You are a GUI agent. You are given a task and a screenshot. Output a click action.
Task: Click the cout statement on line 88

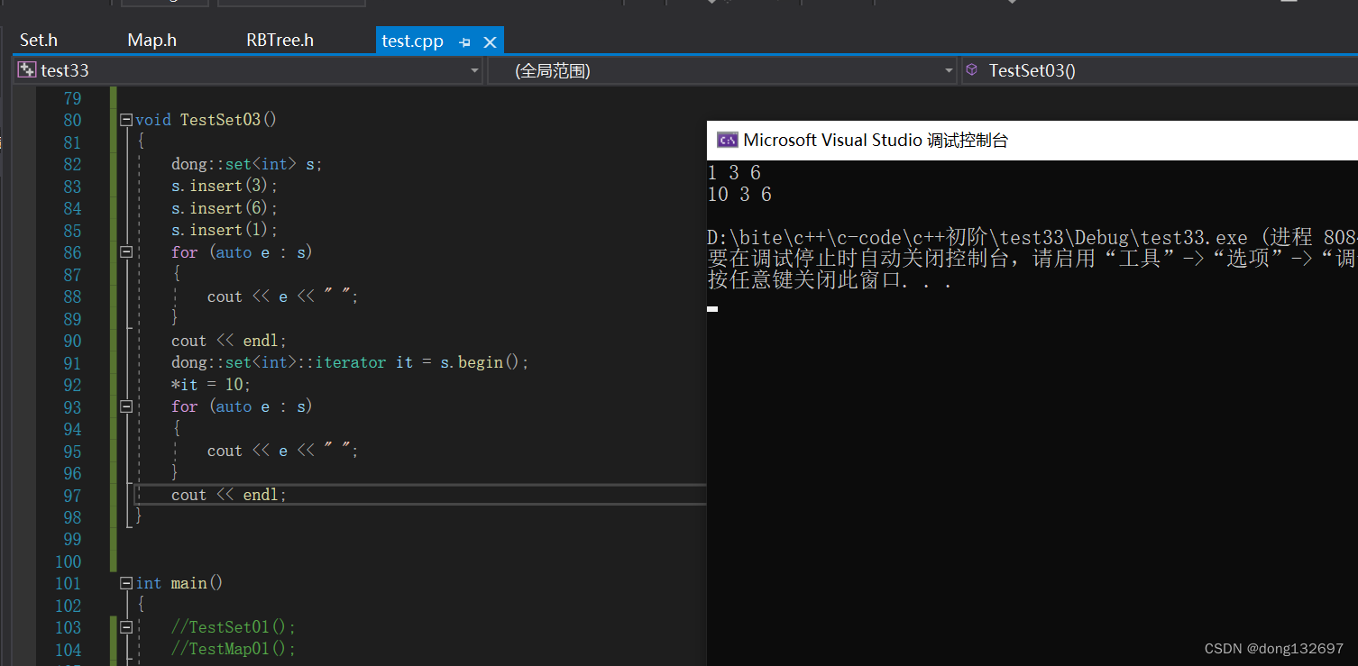tap(283, 297)
